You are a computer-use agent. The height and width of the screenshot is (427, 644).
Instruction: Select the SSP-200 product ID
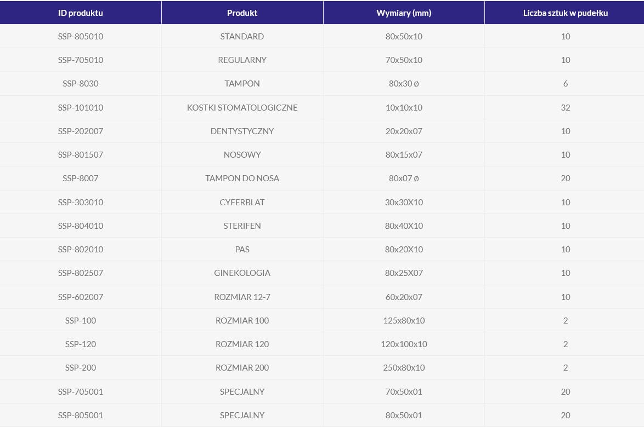tap(80, 368)
